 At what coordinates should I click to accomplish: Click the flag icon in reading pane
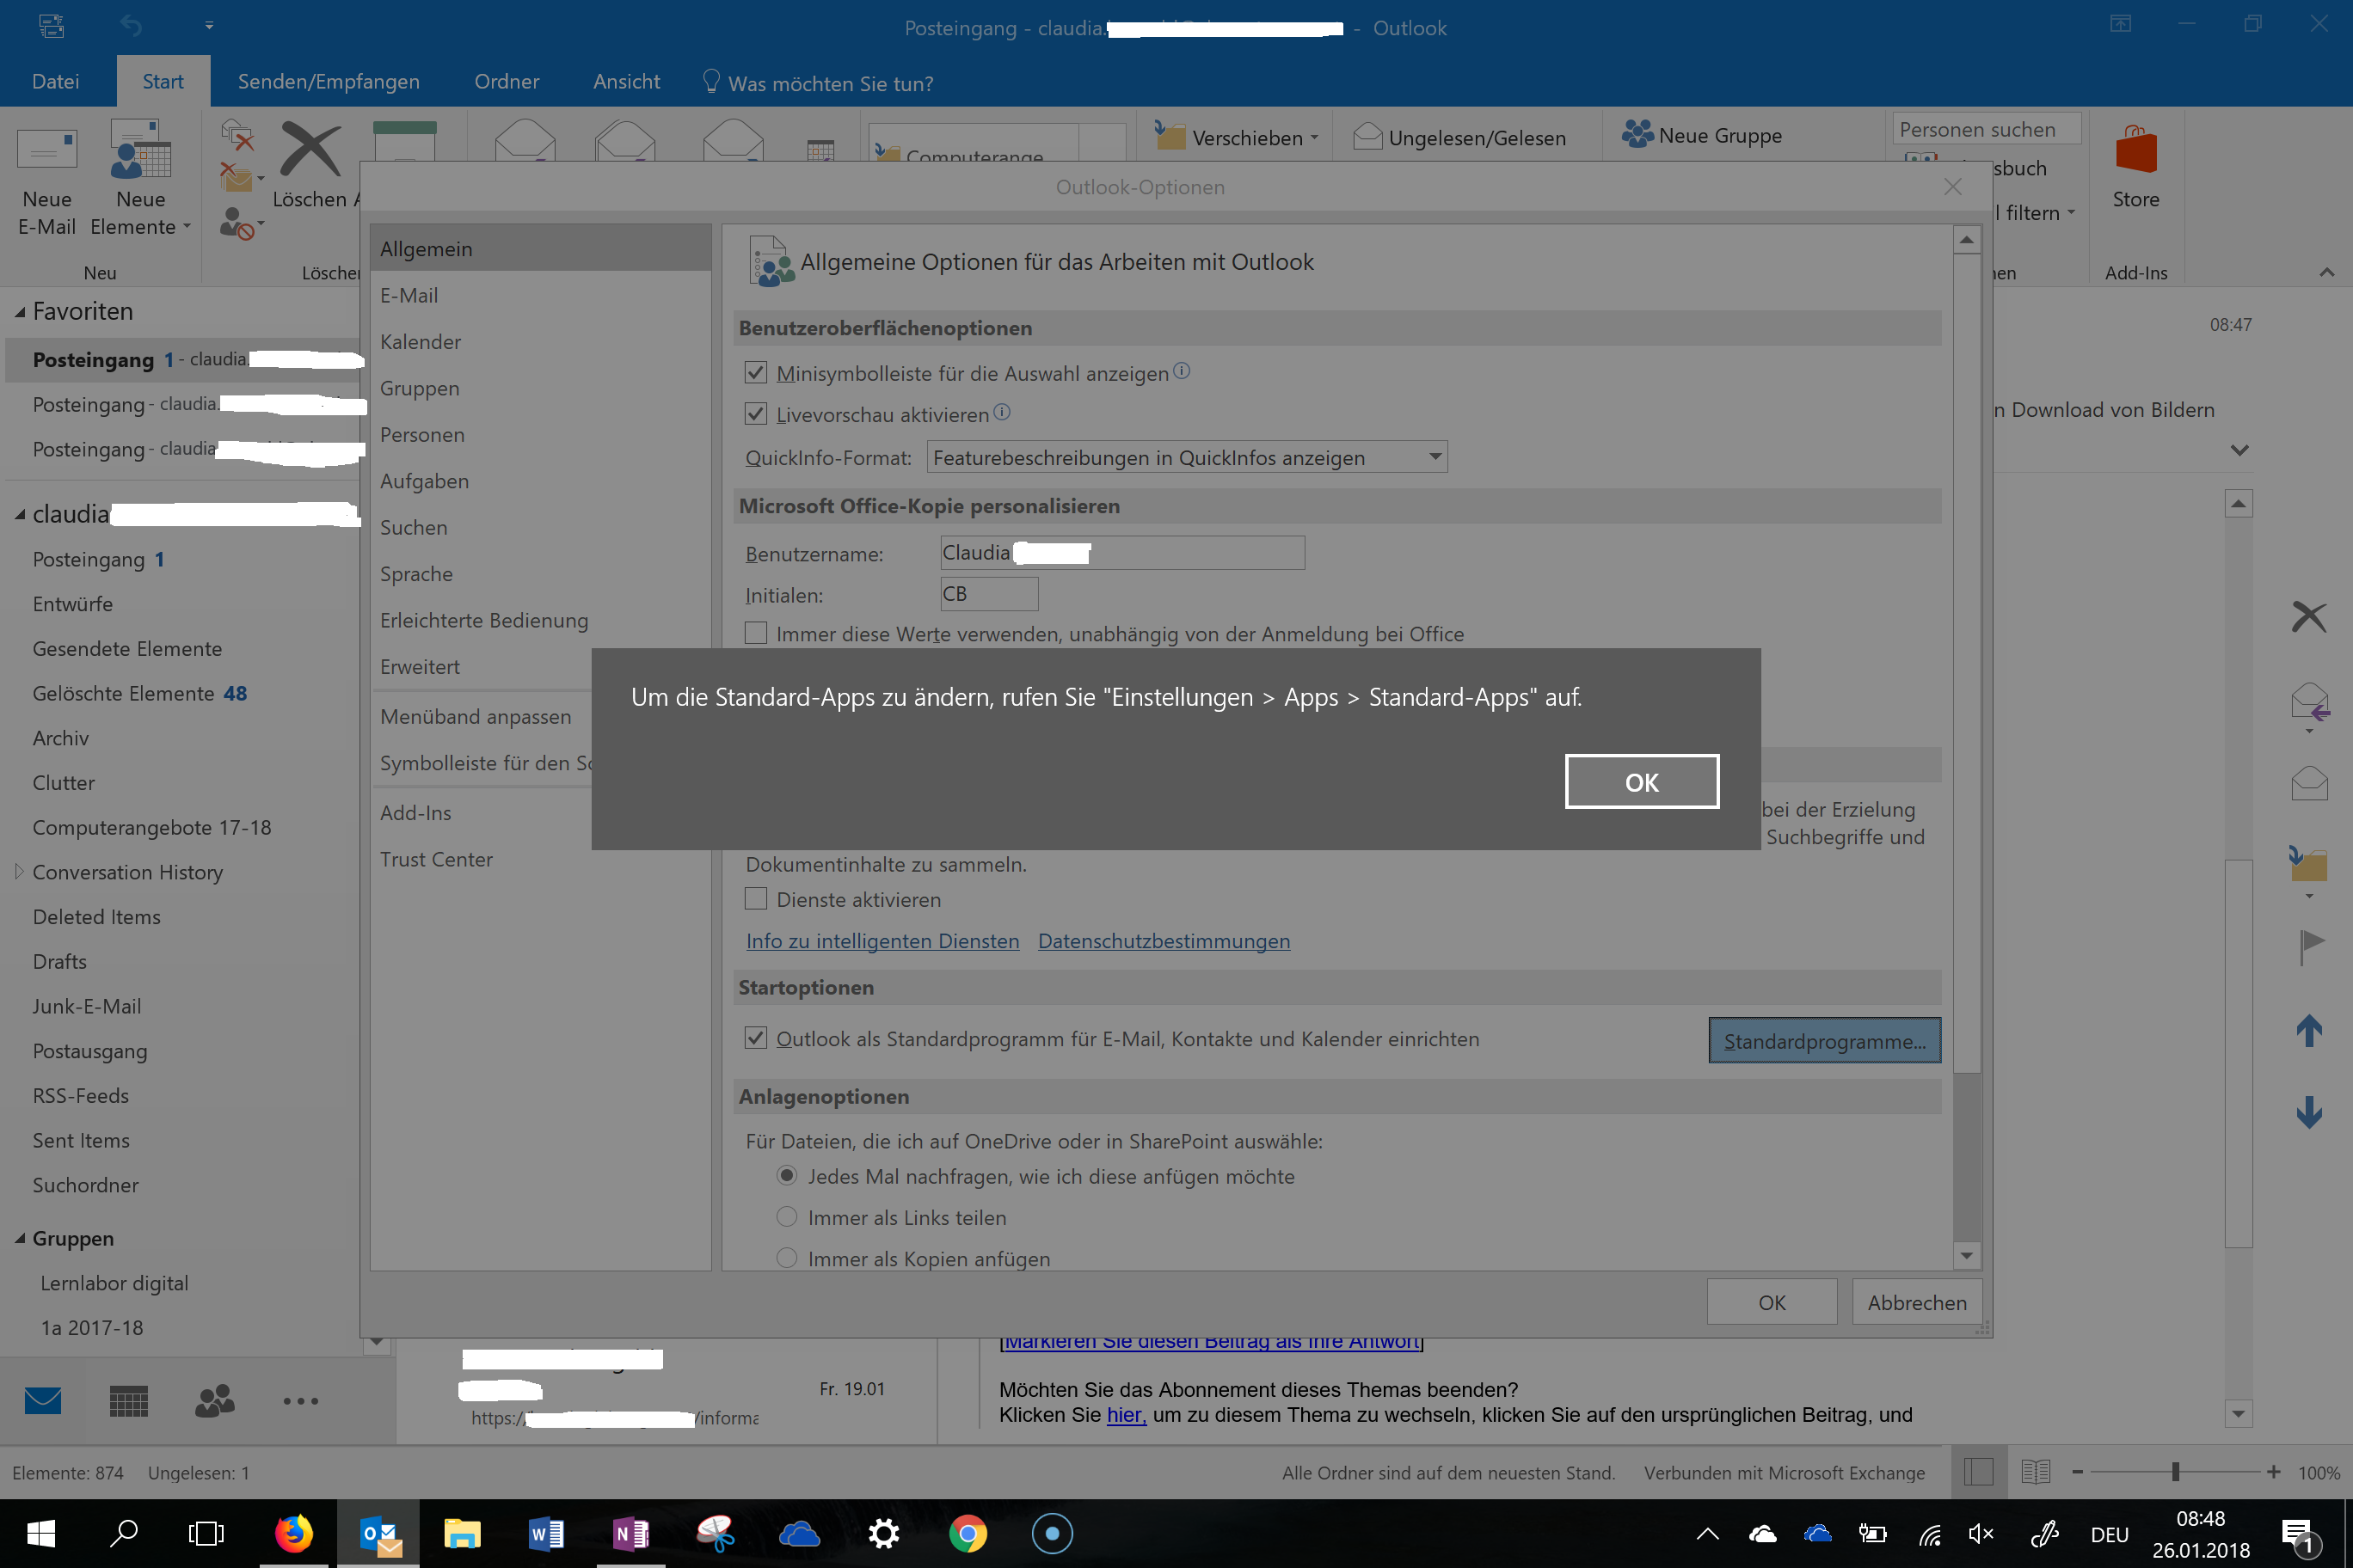(x=2311, y=946)
